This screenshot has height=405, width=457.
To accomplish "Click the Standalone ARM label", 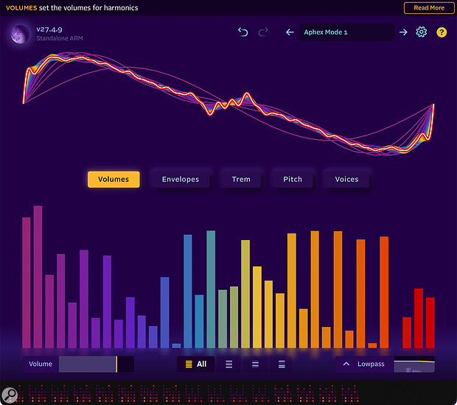I will (x=60, y=38).
